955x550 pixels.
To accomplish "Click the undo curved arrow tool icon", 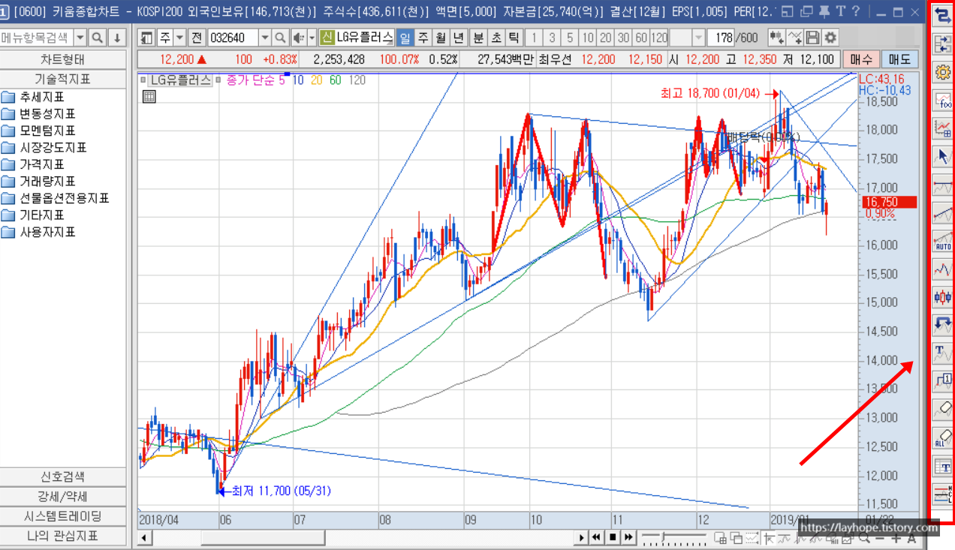I will coord(942,324).
